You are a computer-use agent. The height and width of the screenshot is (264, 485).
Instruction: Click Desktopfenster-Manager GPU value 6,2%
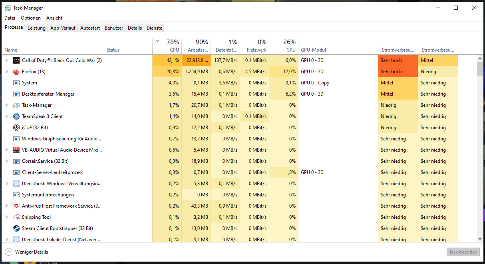[284, 94]
